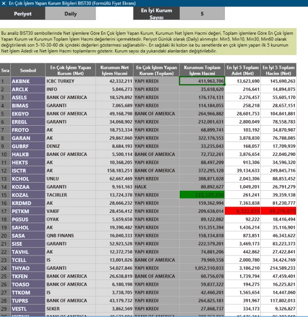
Task: Select the FROTO symbol cell
Action: tap(28, 130)
